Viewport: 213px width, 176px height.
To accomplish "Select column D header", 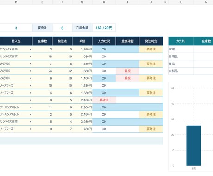I will (16, 2).
